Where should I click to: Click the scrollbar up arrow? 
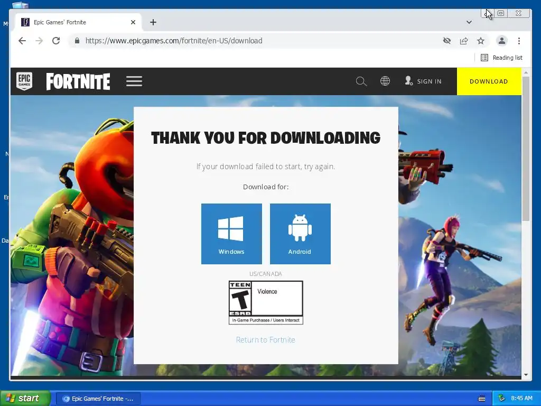point(526,72)
